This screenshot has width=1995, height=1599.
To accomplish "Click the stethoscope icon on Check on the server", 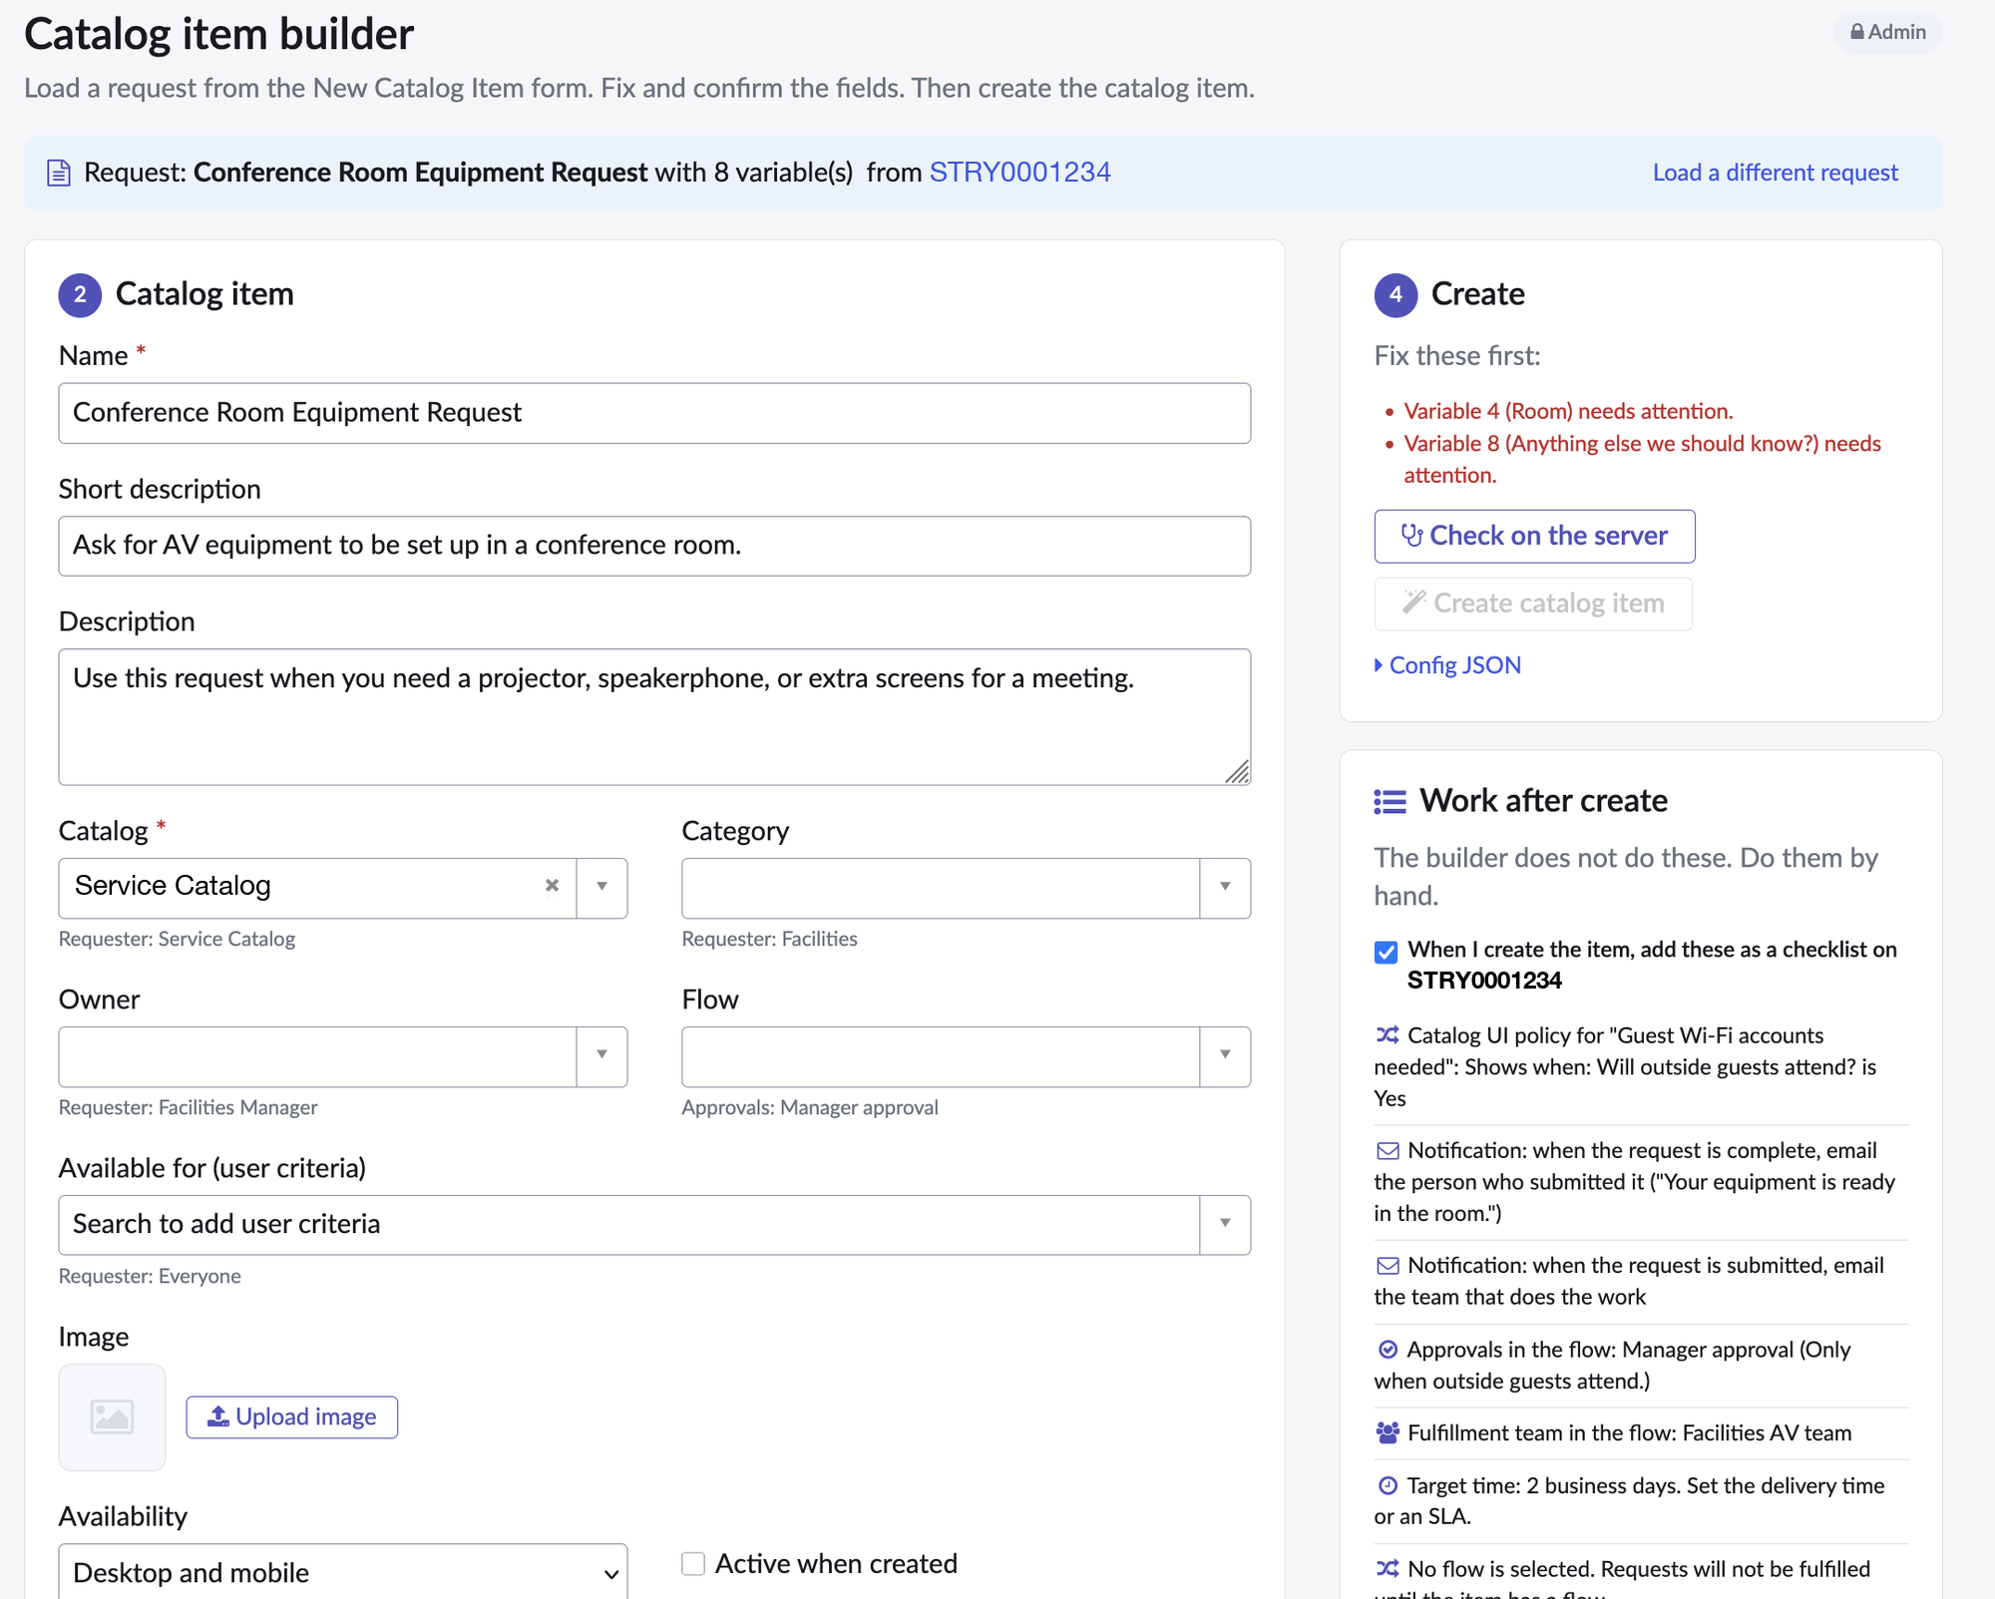I will 1411,536.
